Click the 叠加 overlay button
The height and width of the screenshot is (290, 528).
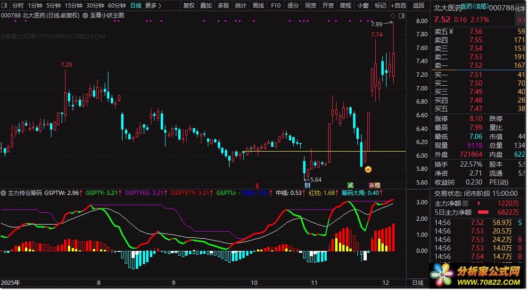(x=206, y=5)
